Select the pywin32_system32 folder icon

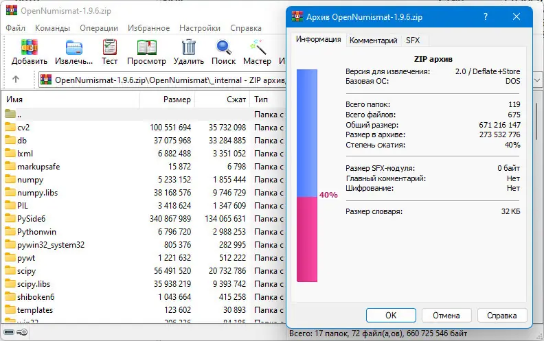10,244
